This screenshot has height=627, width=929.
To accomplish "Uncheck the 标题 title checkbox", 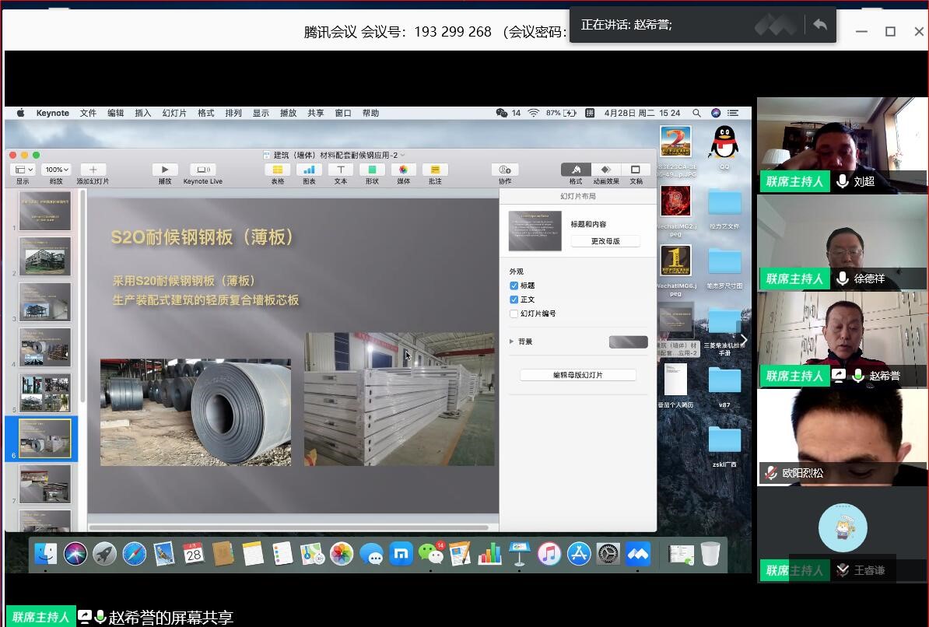I will coord(514,285).
